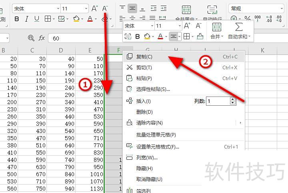Image resolution: width=288 pixels, height=193 pixels.
Task: Choose 插入(I) in the context menu
Action: pos(144,101)
